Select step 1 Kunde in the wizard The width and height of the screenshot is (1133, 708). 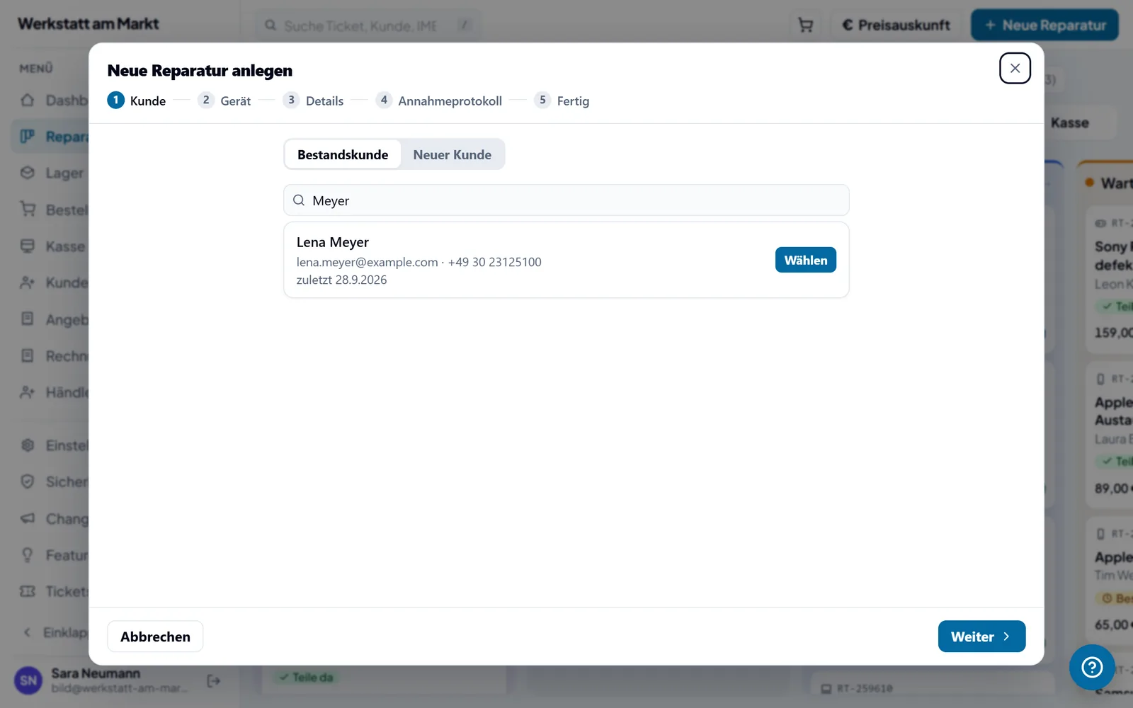(137, 101)
